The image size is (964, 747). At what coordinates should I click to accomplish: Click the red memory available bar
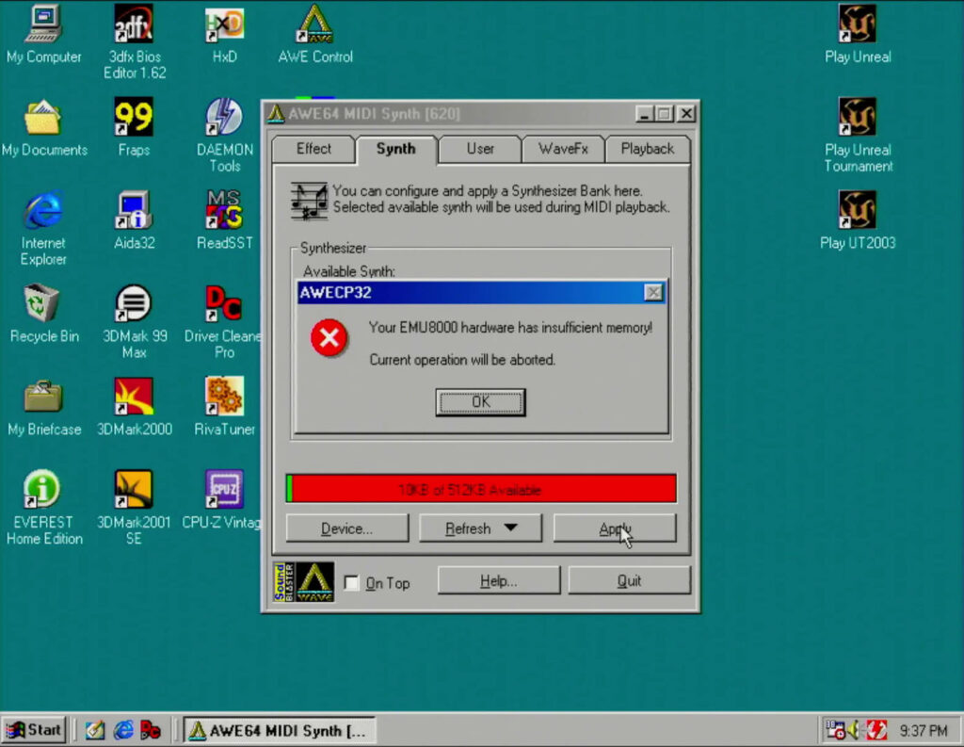click(x=481, y=489)
